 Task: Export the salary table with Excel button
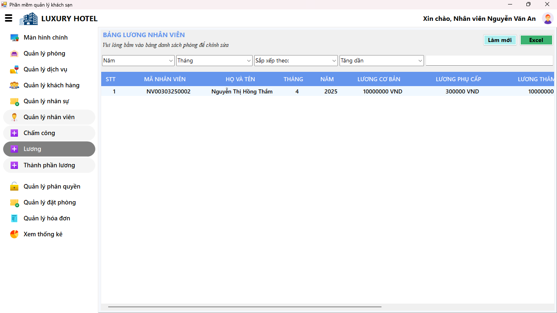tap(536, 40)
